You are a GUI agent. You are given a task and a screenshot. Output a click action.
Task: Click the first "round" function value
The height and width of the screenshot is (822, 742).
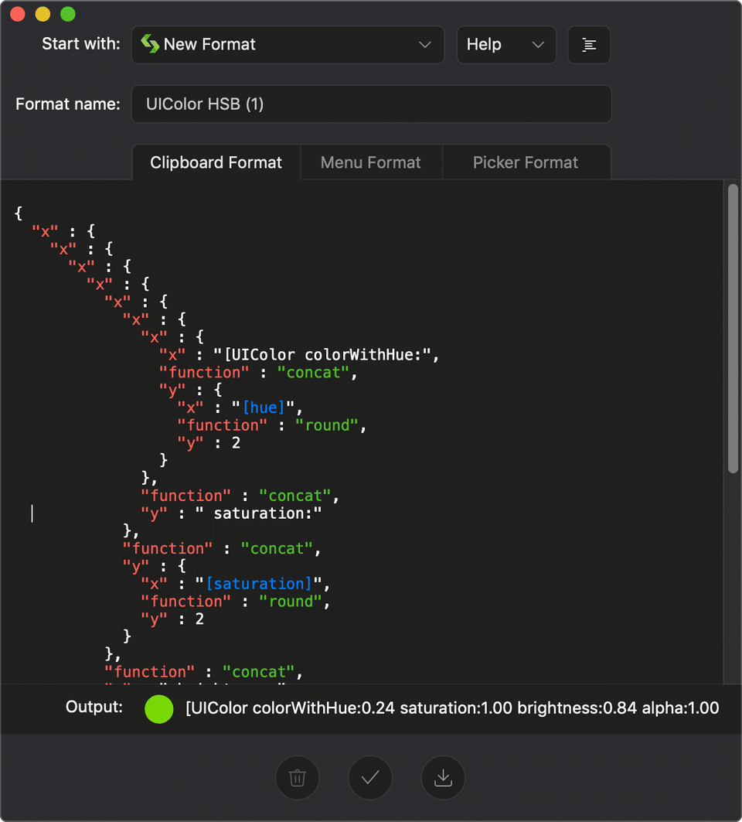[327, 425]
